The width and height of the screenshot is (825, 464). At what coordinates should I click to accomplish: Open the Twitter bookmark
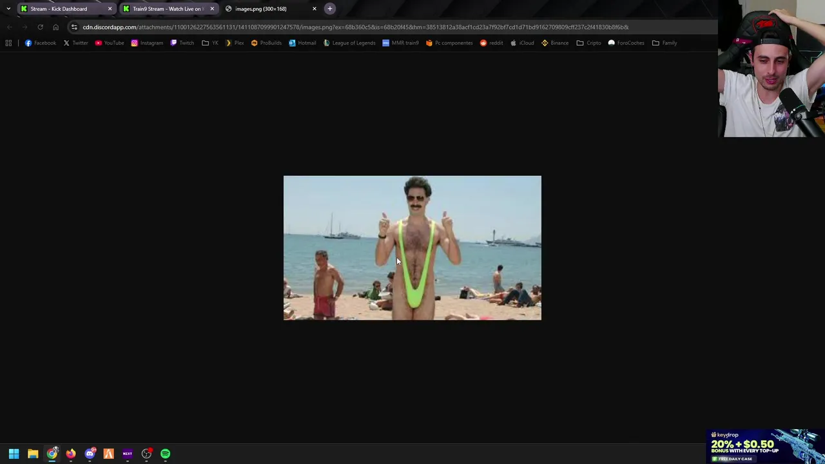(x=75, y=43)
